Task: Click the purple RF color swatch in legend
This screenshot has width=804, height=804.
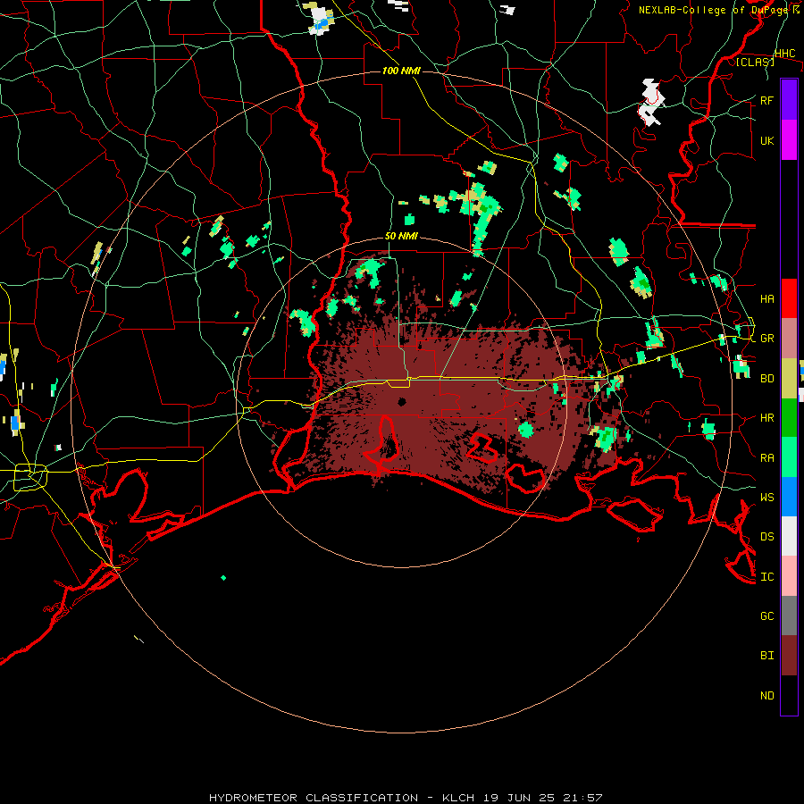Action: [789, 100]
